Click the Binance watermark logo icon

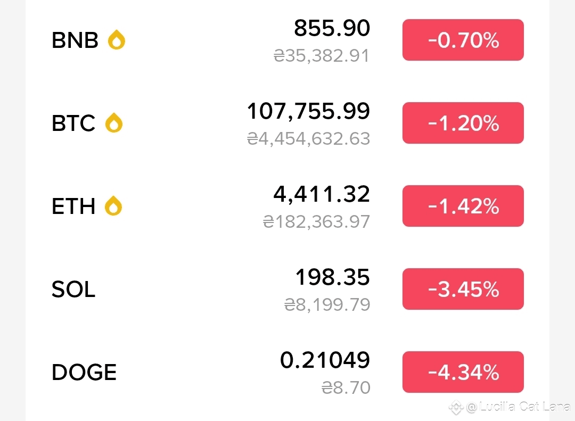click(x=456, y=408)
